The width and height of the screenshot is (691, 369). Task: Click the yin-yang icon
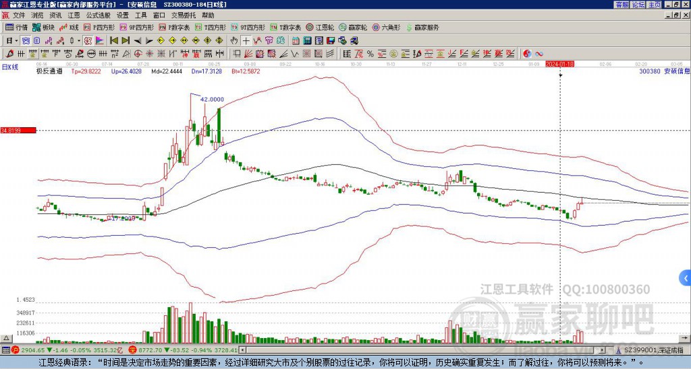tap(527, 54)
